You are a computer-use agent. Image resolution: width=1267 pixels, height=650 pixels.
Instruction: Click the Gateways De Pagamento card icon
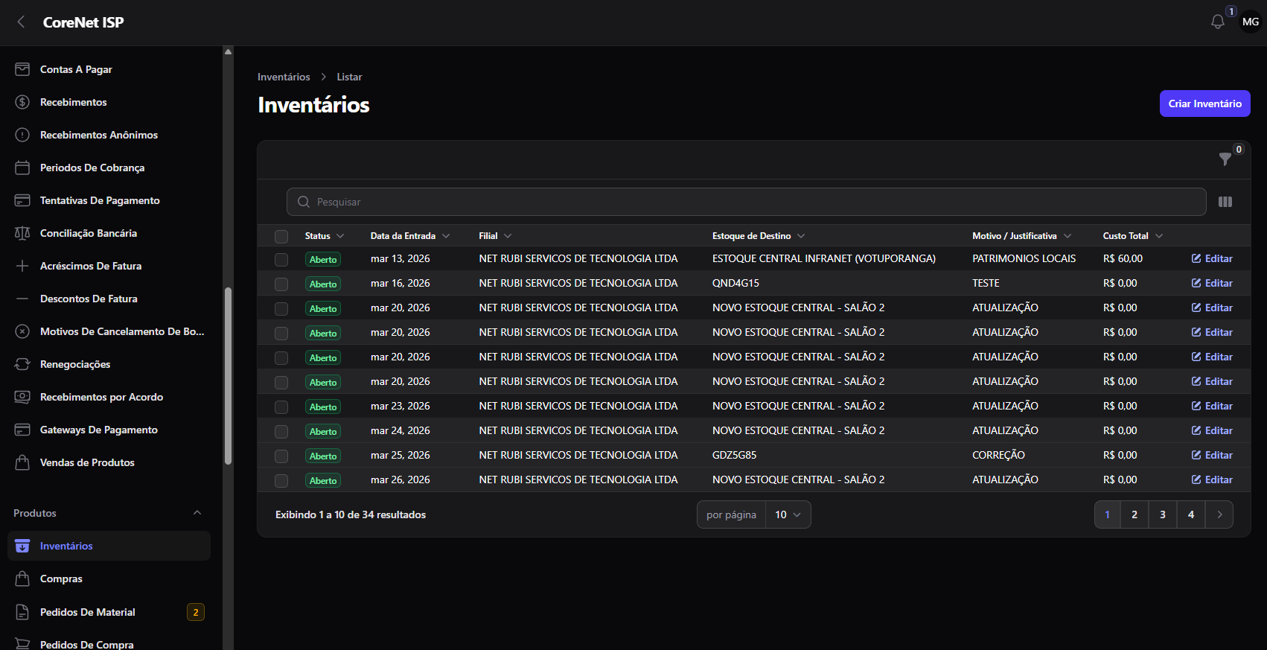22,430
